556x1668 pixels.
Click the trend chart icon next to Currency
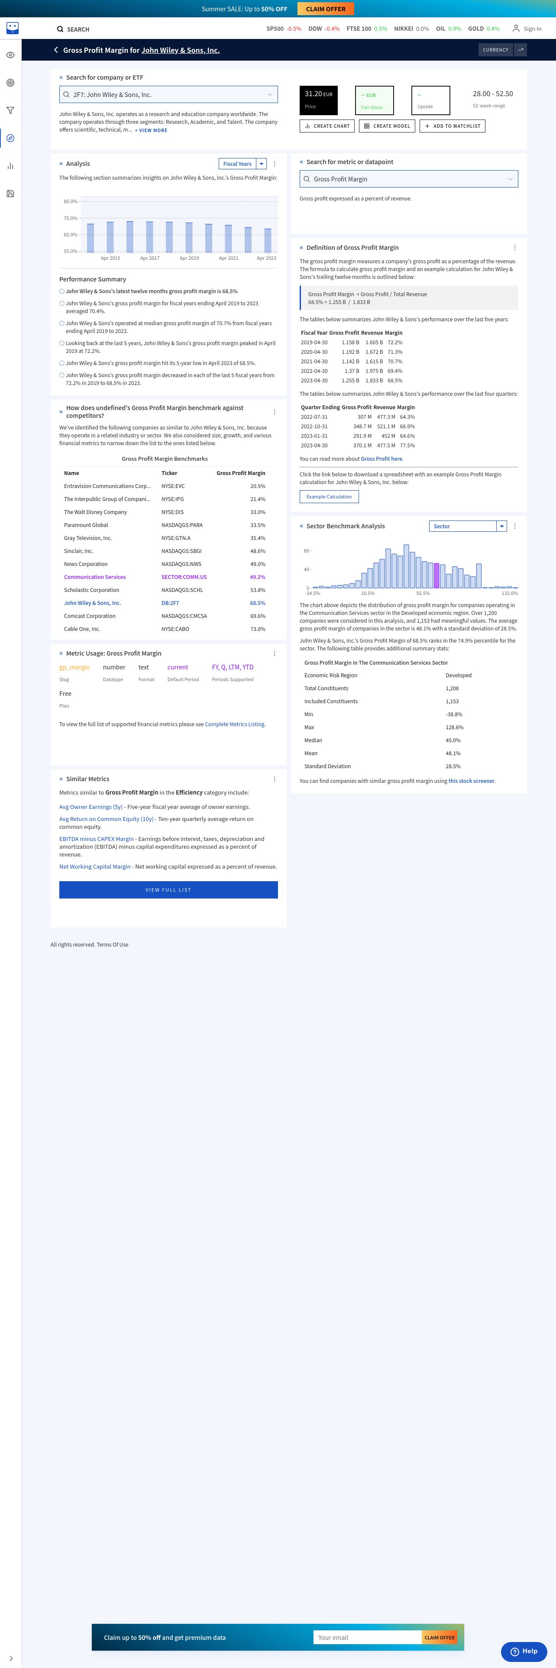(520, 50)
